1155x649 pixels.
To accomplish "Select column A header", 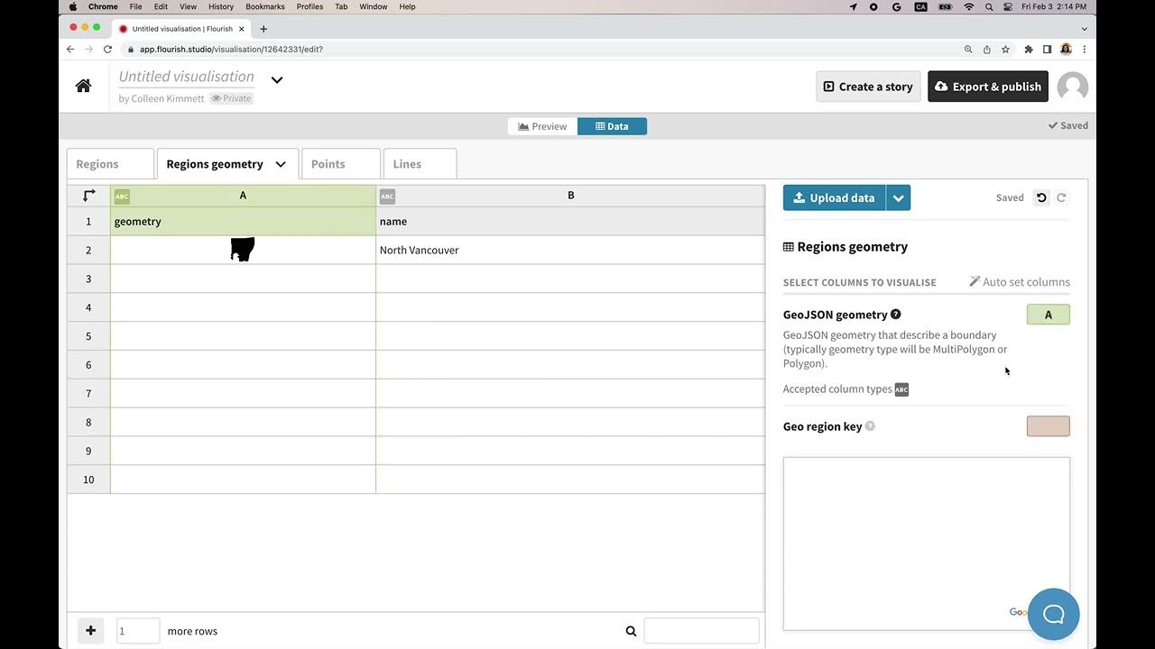I will 243,196.
